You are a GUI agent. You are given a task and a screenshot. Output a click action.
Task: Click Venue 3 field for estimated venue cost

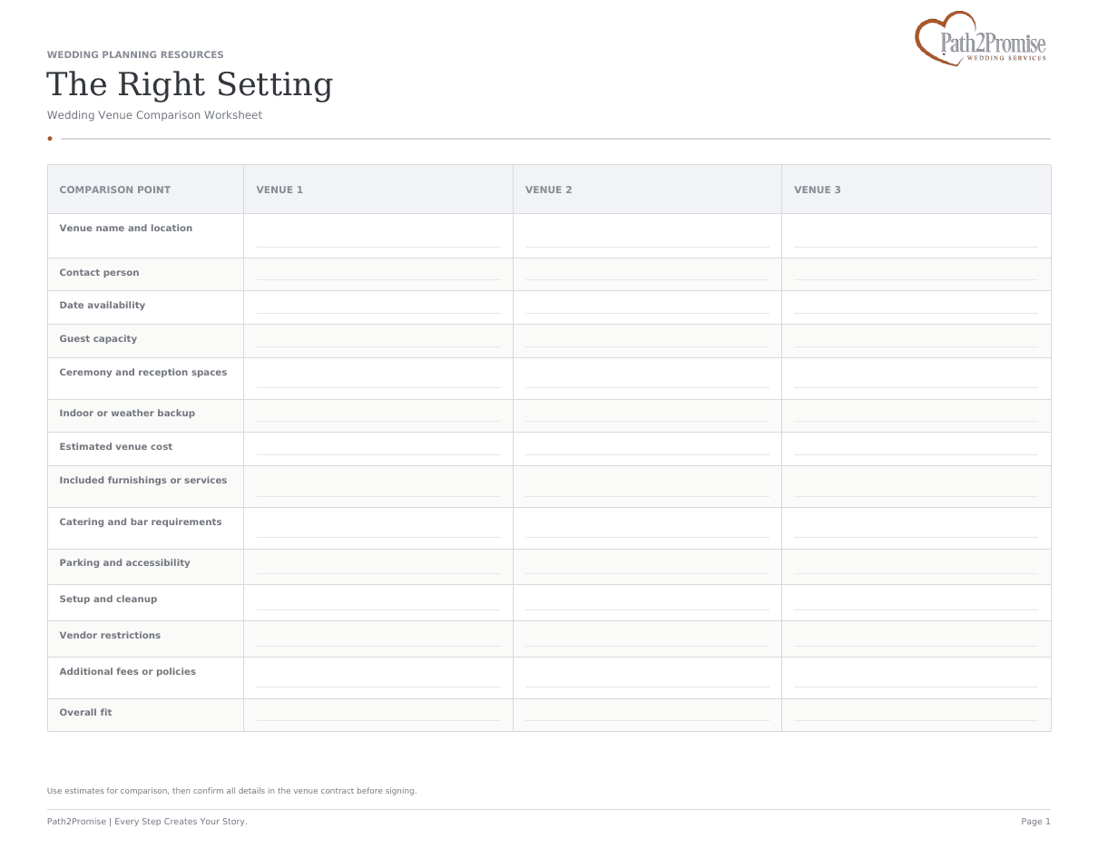(916, 449)
